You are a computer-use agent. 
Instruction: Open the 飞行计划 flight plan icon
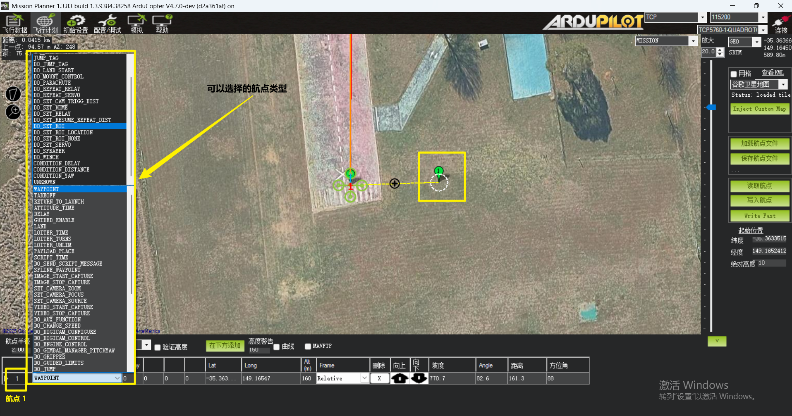[45, 23]
